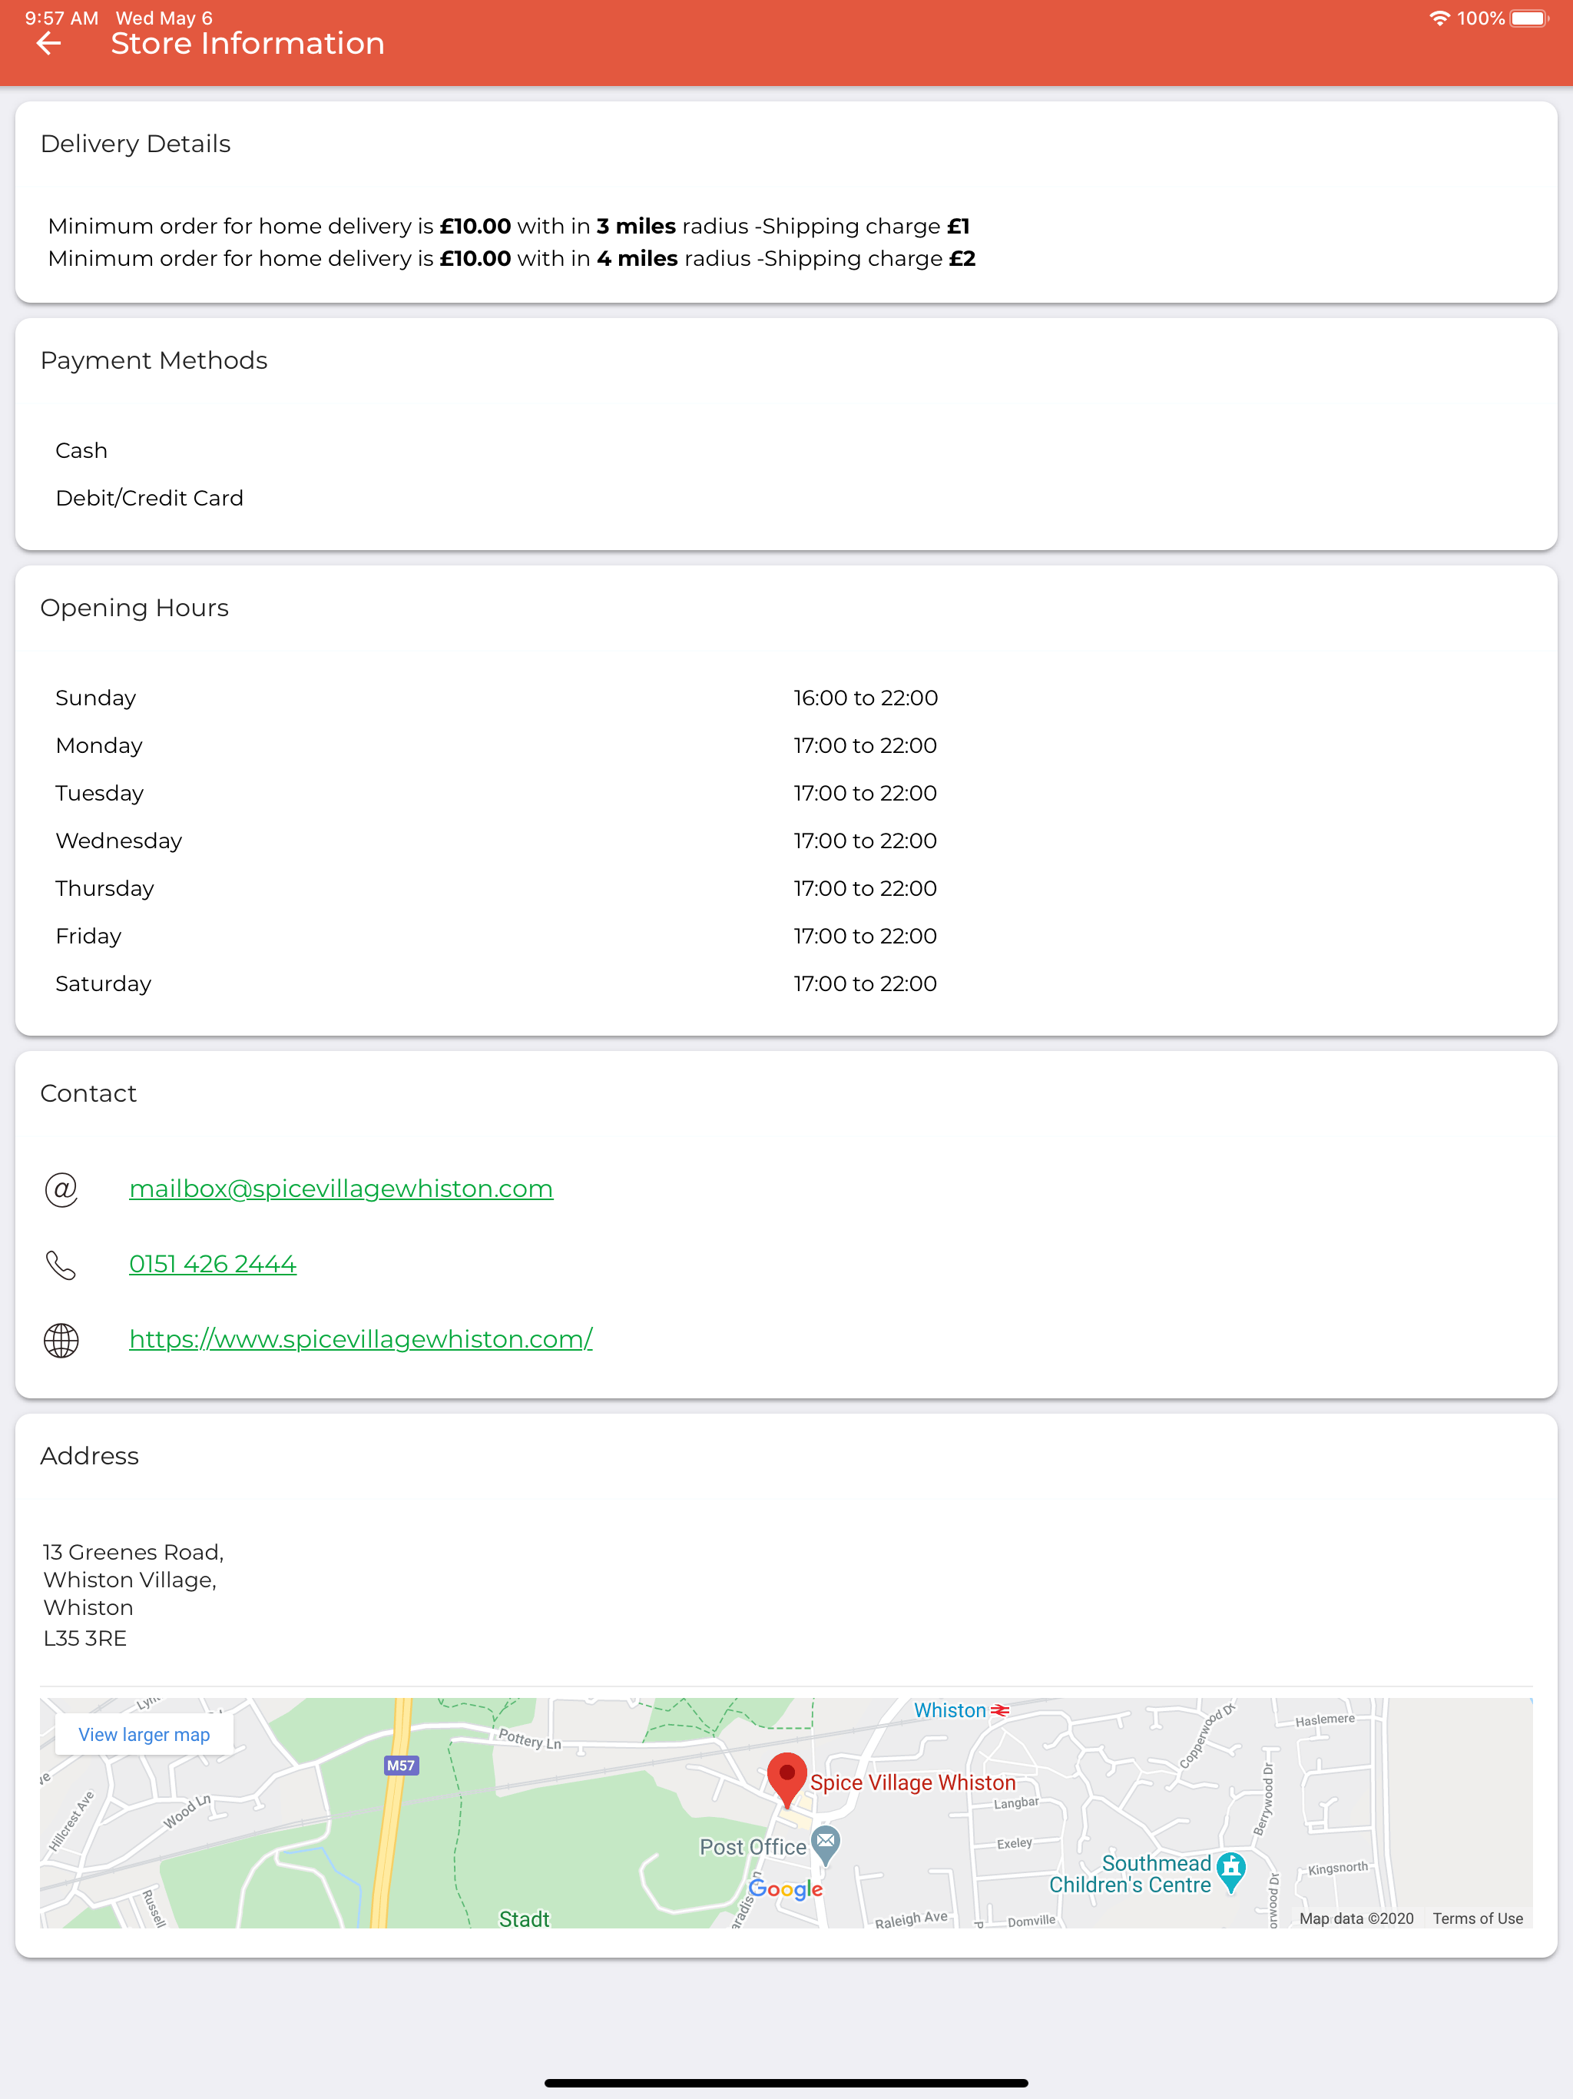Tap the Sunday opening hours row
This screenshot has width=1573, height=2099.
point(786,698)
